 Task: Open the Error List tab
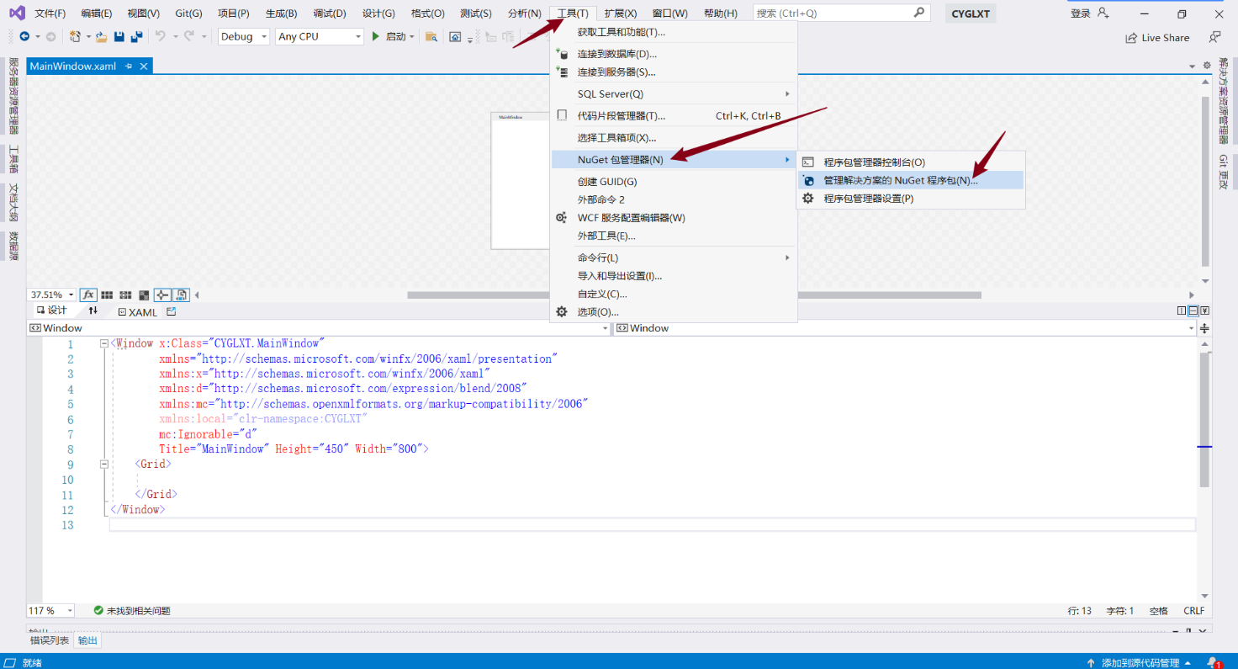coord(50,640)
